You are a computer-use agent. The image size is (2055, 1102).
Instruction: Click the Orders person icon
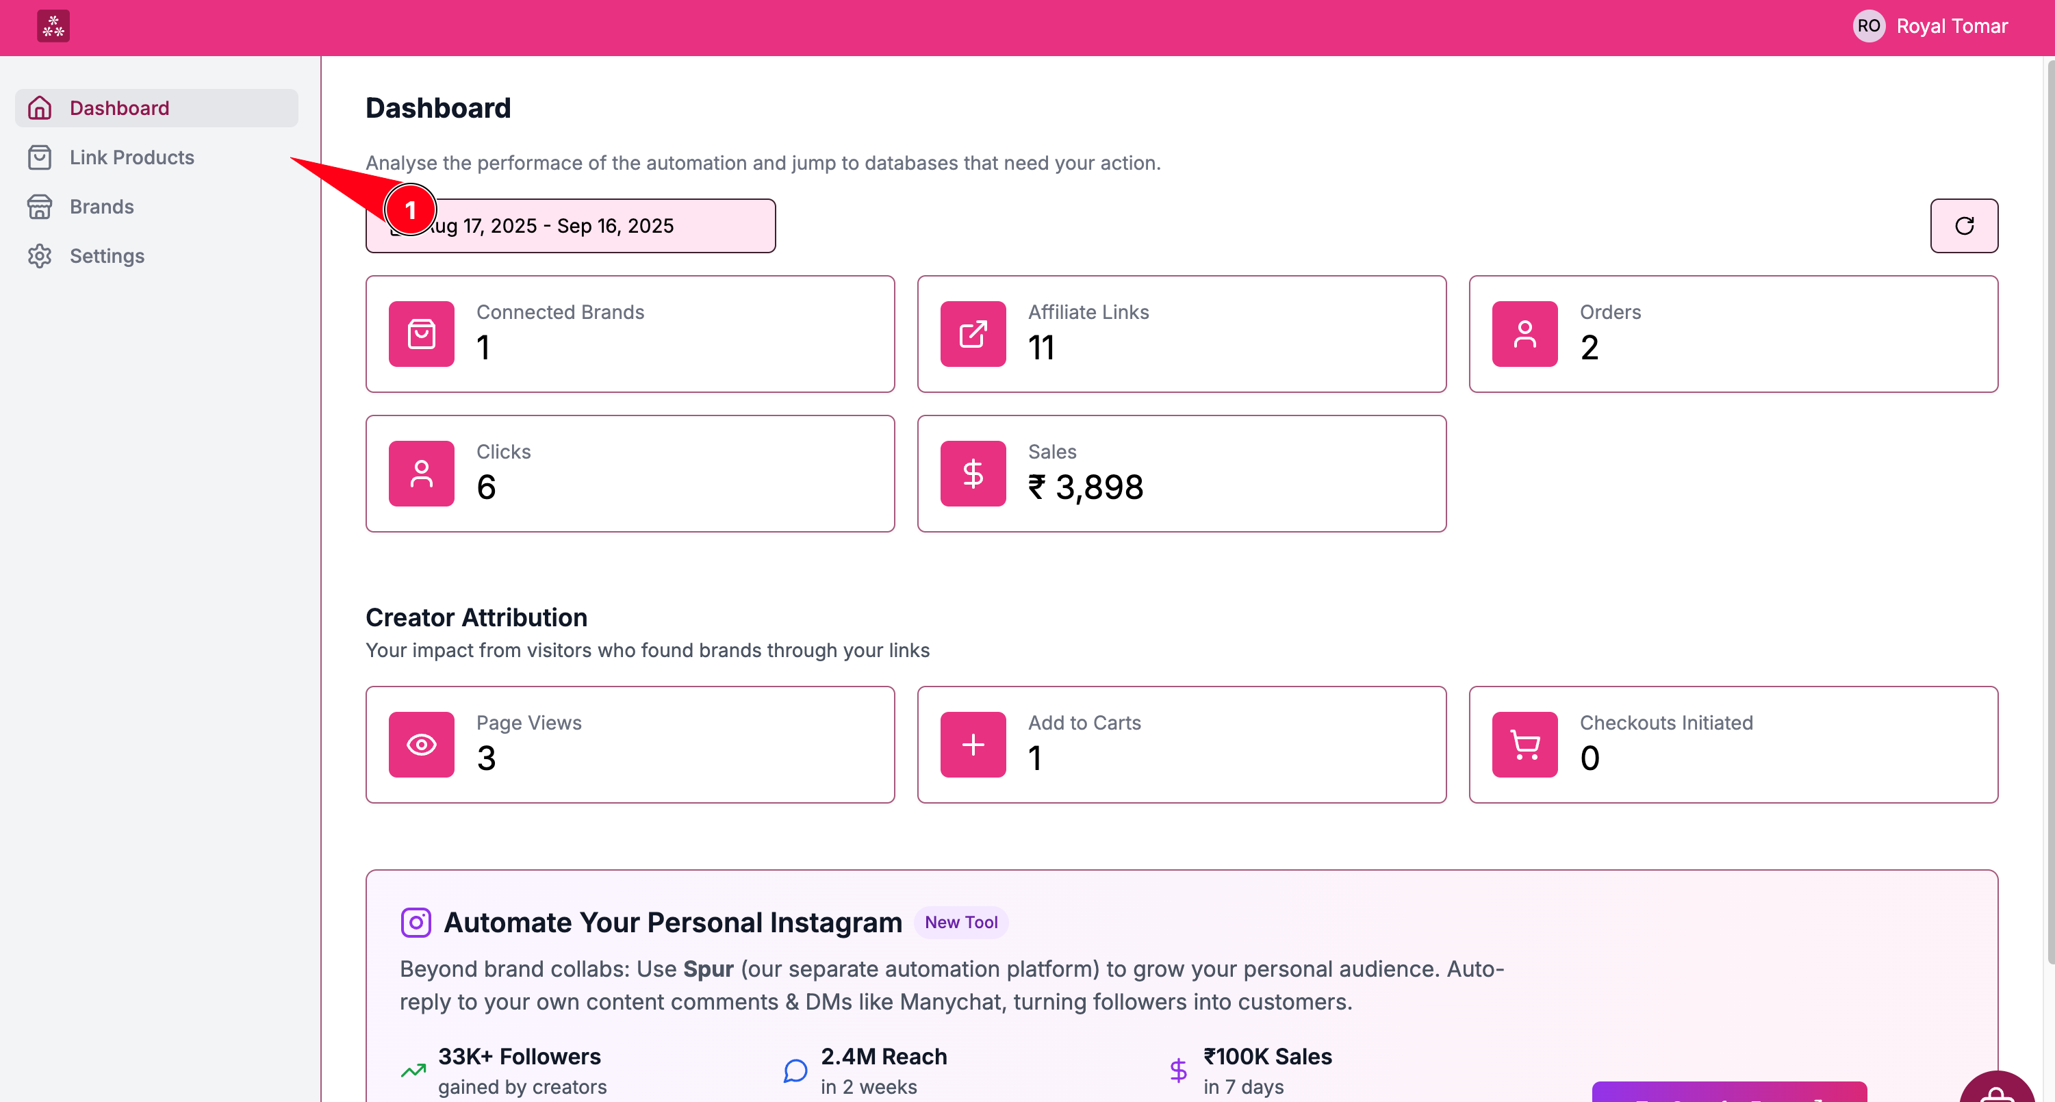point(1524,334)
